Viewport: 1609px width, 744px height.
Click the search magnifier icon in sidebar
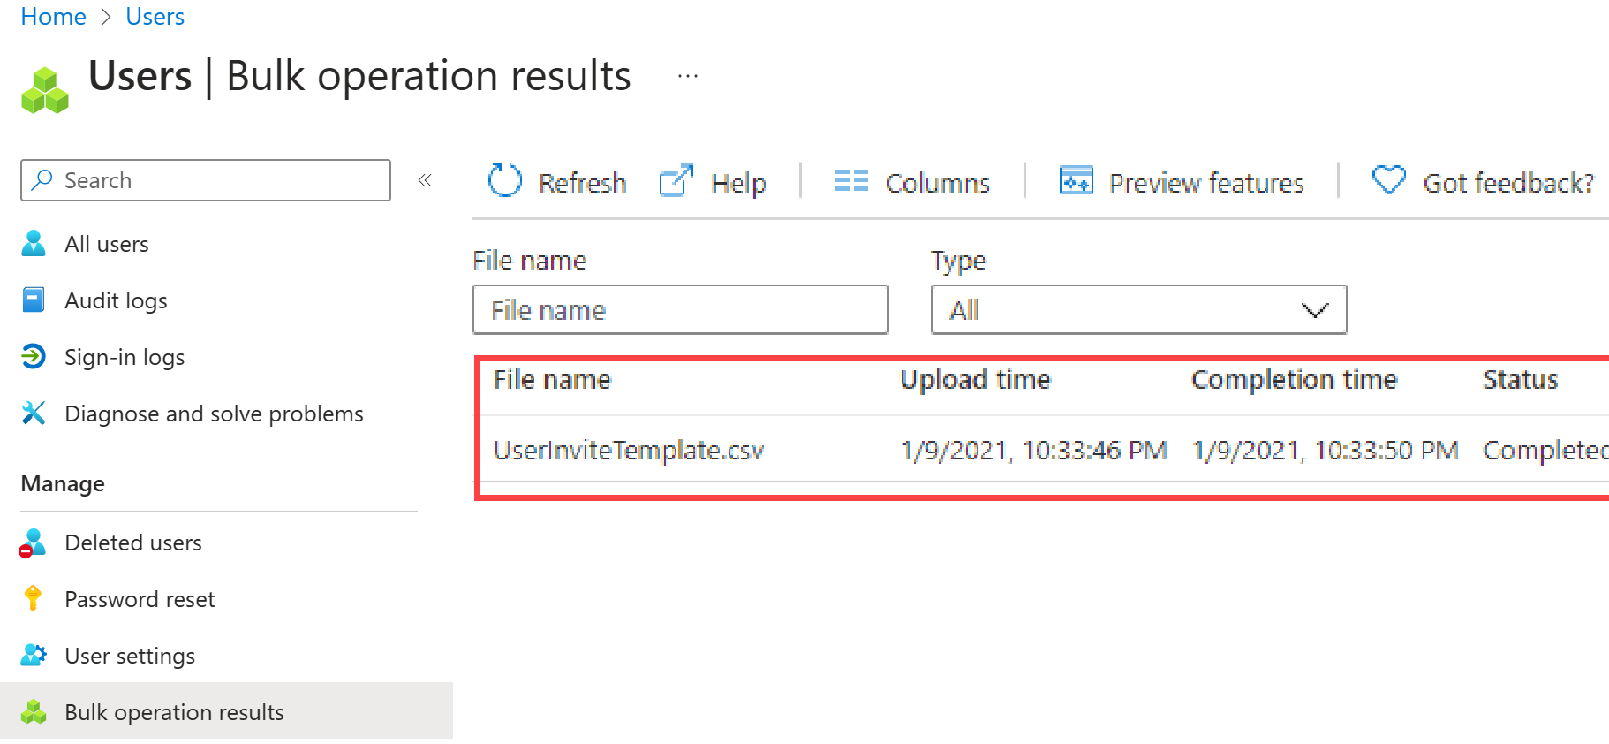tap(42, 179)
